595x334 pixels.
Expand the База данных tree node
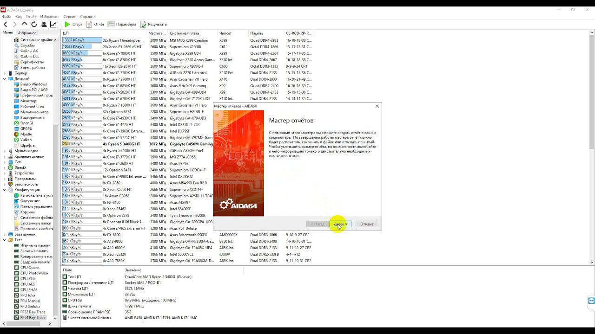[5, 234]
